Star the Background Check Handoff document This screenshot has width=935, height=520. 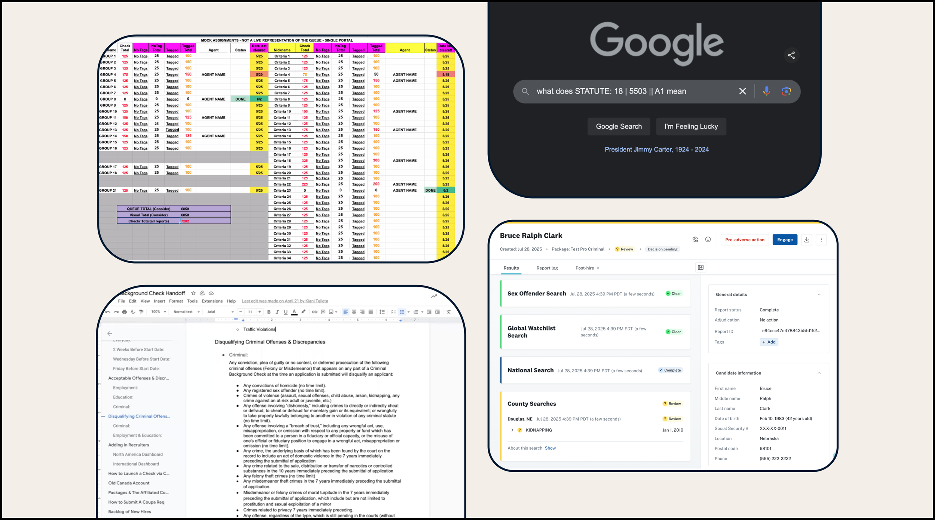(193, 293)
